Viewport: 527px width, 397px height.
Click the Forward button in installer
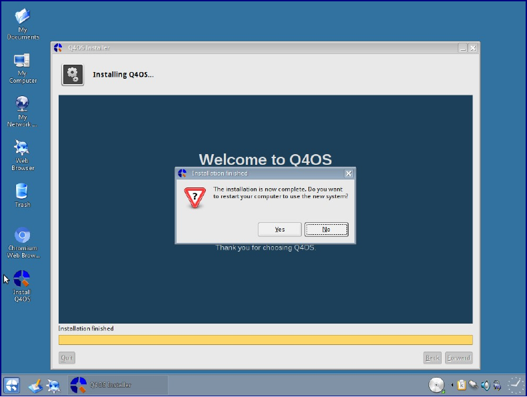pyautogui.click(x=458, y=358)
